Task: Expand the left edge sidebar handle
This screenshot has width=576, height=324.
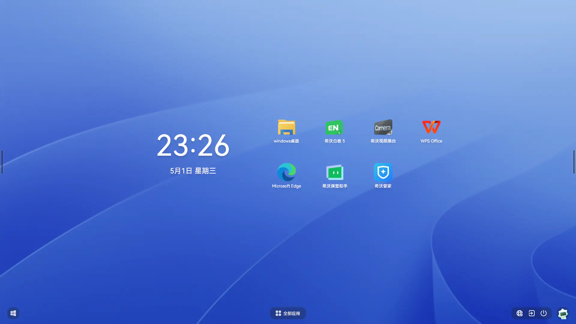Action: coord(2,162)
